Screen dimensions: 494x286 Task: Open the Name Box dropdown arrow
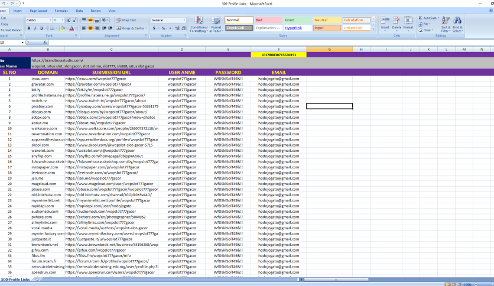(22, 42)
